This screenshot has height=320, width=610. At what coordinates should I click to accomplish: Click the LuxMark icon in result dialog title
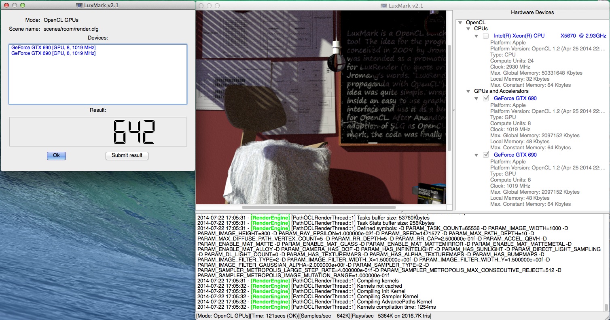(x=78, y=5)
